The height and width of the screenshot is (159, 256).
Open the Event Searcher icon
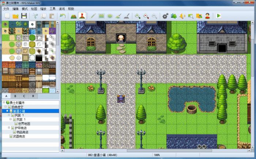191,16
